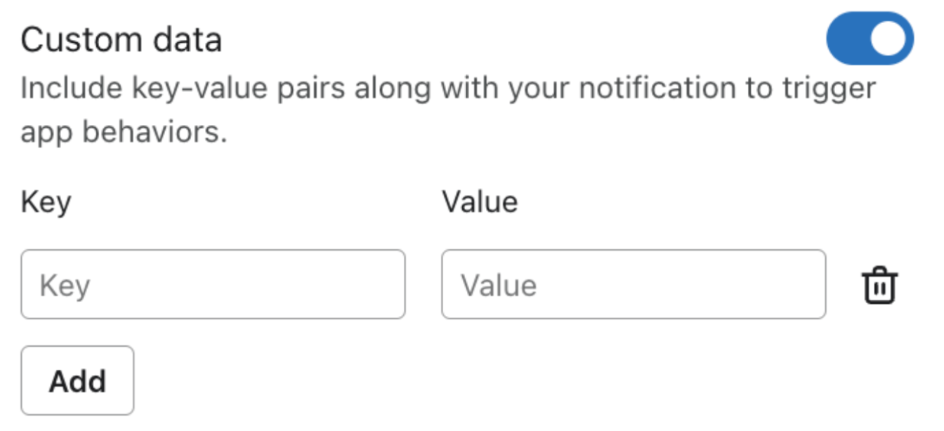Focus the empty Value text box

click(633, 284)
